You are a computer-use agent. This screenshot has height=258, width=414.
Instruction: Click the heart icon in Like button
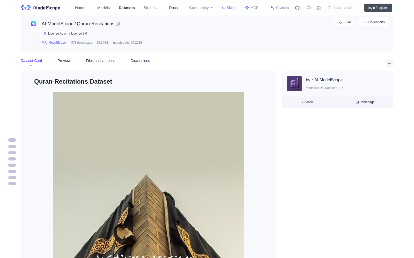pyautogui.click(x=341, y=22)
